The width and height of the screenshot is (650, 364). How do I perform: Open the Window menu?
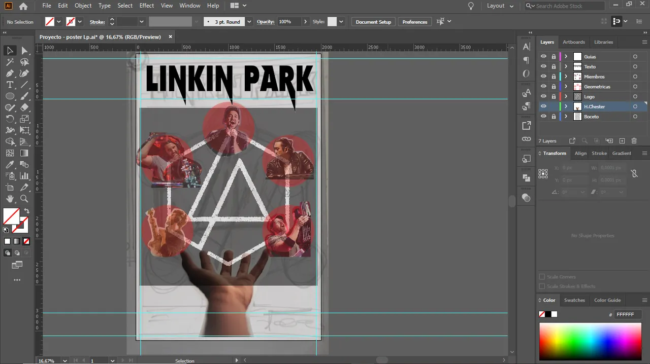coord(190,6)
